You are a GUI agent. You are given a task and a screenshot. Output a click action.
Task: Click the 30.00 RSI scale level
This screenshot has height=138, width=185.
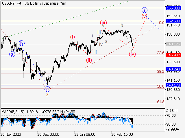tap(171, 124)
